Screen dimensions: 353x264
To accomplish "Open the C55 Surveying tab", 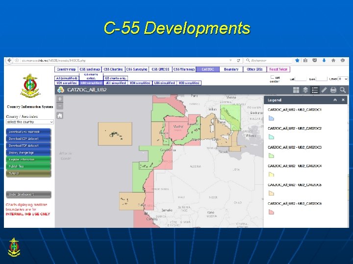I will (137, 69).
